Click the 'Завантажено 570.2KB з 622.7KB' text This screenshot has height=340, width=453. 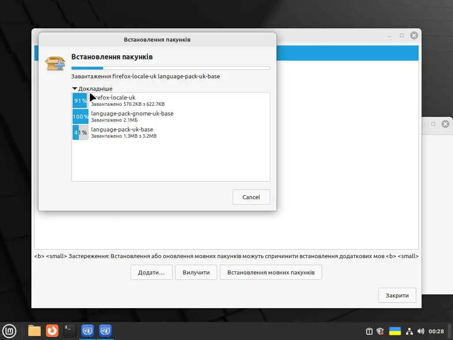(x=128, y=104)
